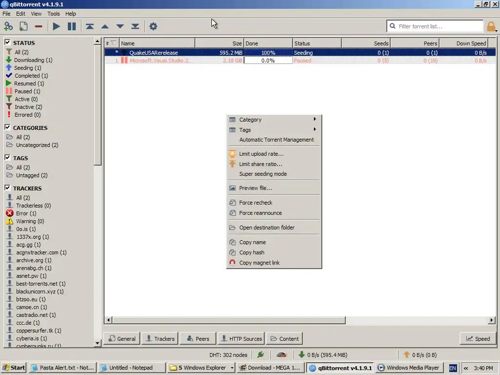This screenshot has height=375, width=500.
Task: Switch to the General tab
Action: click(122, 339)
